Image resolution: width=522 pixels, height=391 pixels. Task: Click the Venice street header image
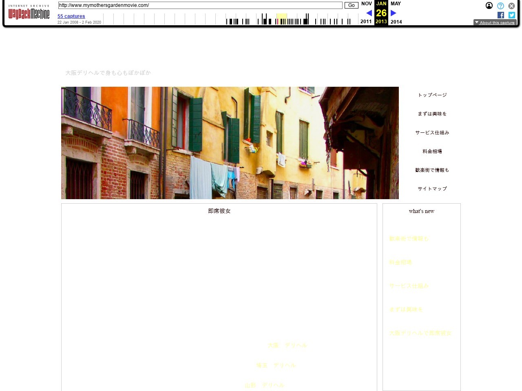[x=230, y=143]
